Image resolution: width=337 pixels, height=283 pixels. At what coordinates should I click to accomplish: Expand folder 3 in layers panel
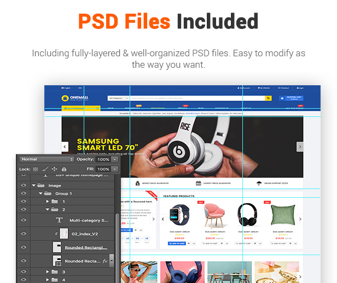(x=48, y=272)
